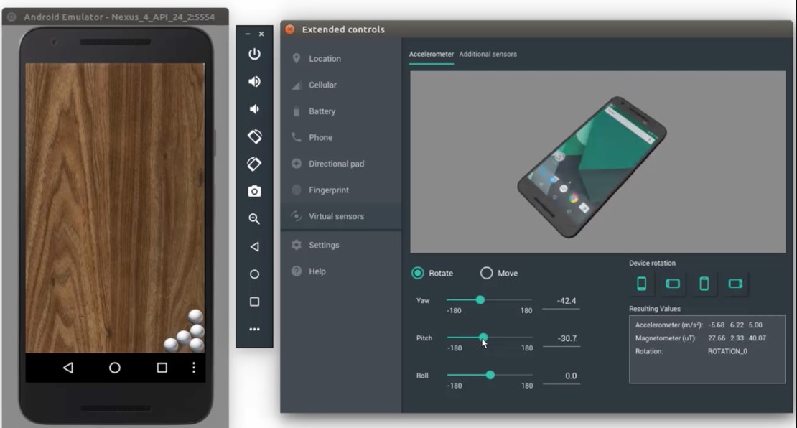Select the Move radio button
This screenshot has height=428, width=797.
pyautogui.click(x=486, y=274)
